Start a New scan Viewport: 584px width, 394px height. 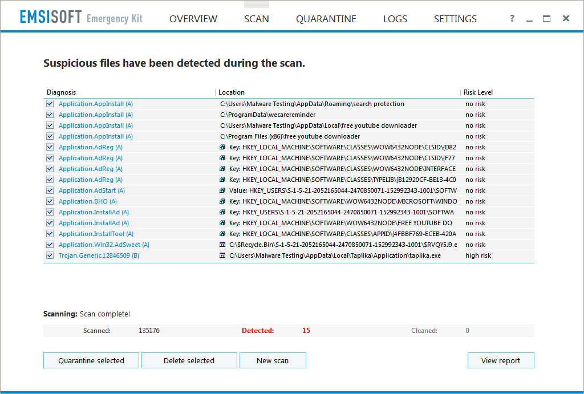(273, 360)
